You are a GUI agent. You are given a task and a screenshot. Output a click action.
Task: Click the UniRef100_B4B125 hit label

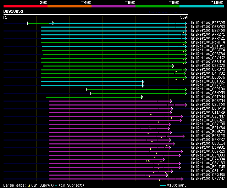[x=208, y=136]
